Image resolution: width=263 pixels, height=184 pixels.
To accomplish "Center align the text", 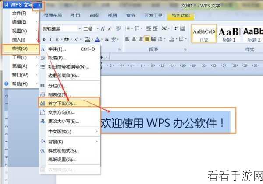I will tap(134, 39).
